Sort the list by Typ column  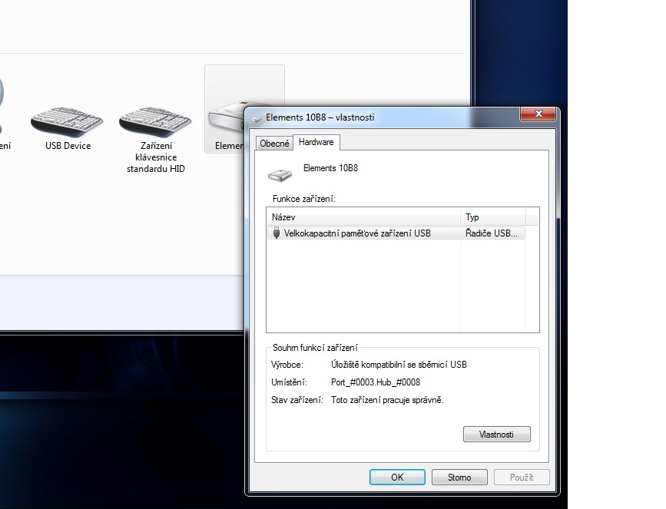click(493, 217)
